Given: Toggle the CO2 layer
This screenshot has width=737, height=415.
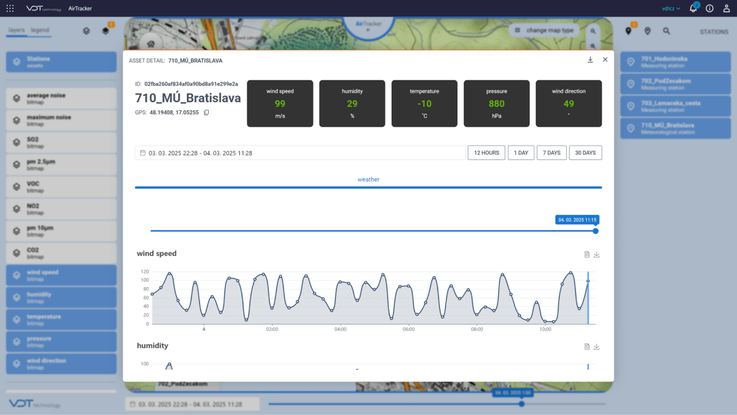Looking at the screenshot, I should 61,253.
